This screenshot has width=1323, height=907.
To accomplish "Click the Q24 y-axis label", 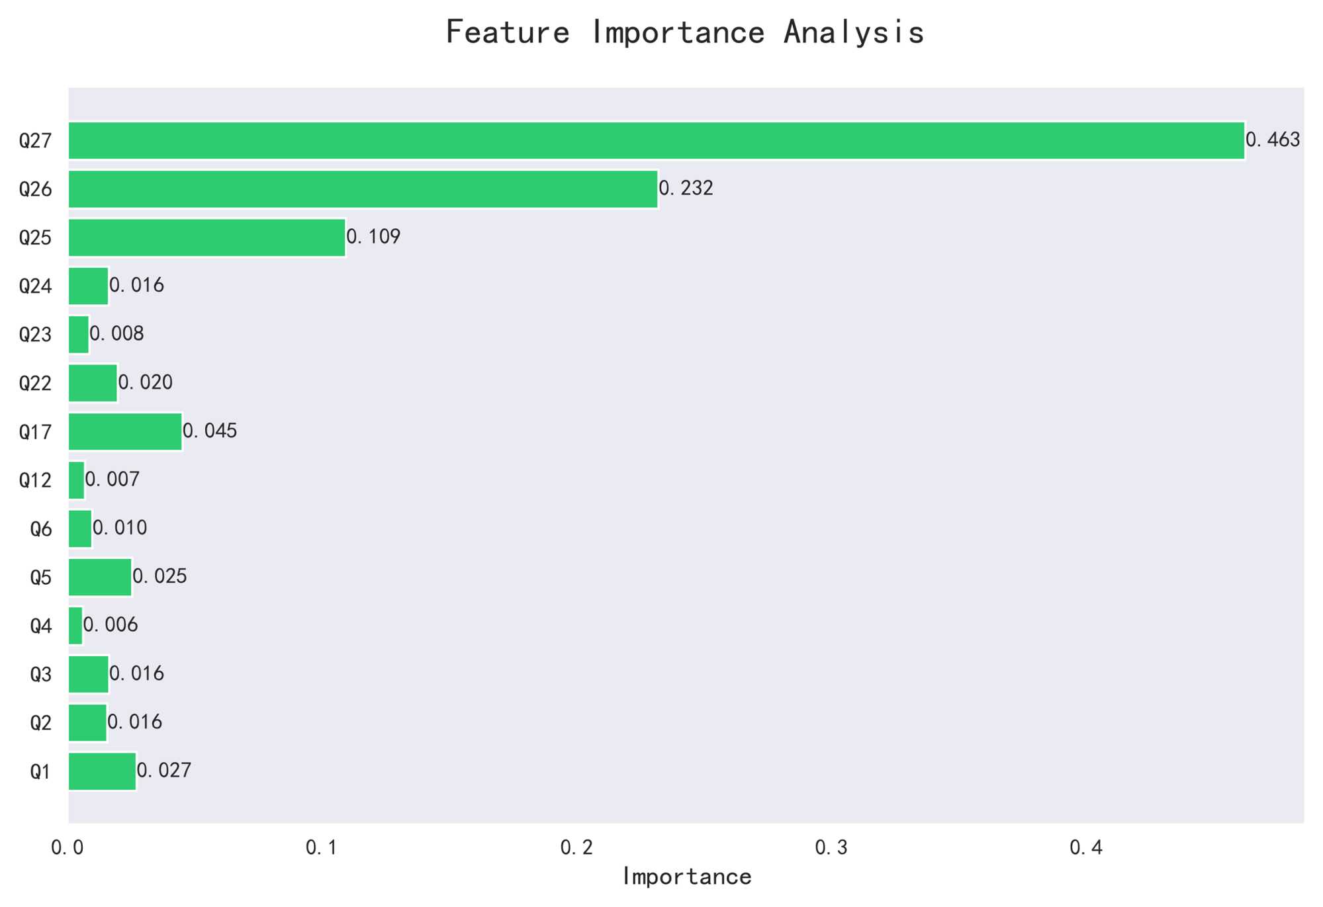I will click(35, 286).
